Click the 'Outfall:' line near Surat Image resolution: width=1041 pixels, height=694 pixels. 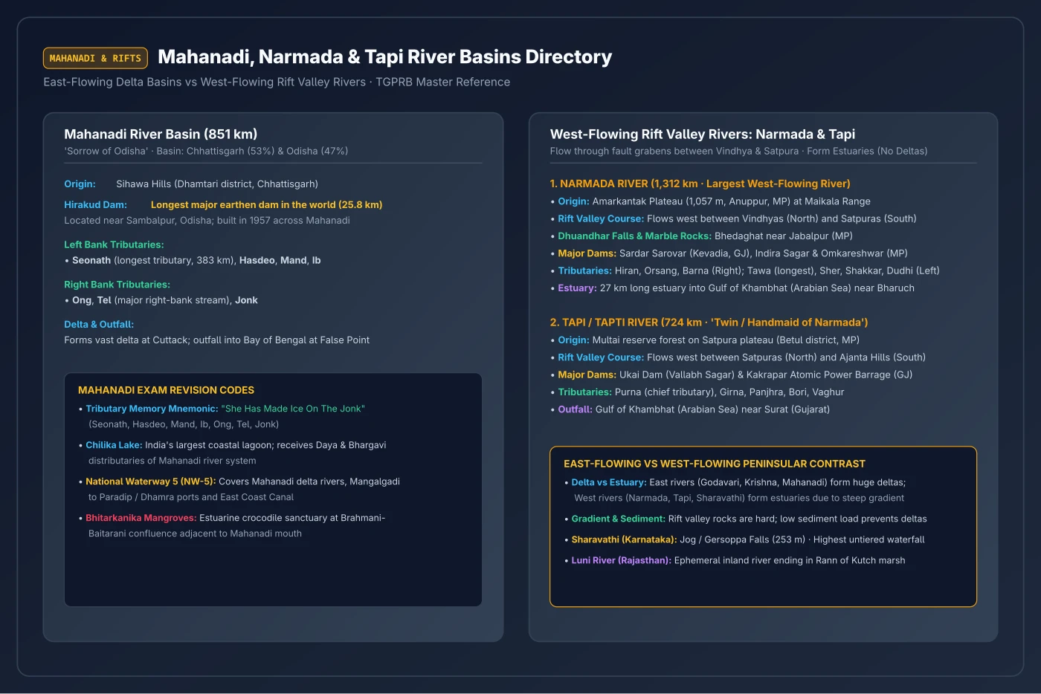click(690, 409)
